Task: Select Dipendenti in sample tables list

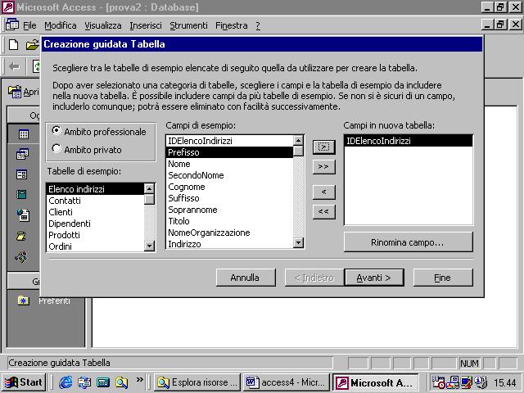Action: [95, 224]
